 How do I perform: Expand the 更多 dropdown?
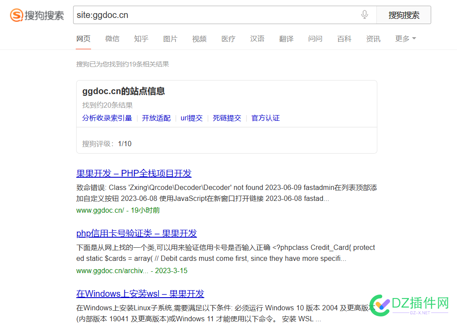[x=405, y=39]
